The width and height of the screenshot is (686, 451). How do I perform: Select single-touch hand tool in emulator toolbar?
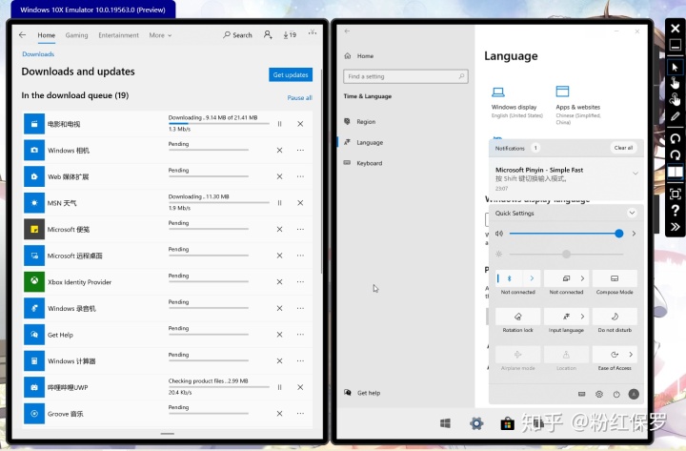[675, 83]
